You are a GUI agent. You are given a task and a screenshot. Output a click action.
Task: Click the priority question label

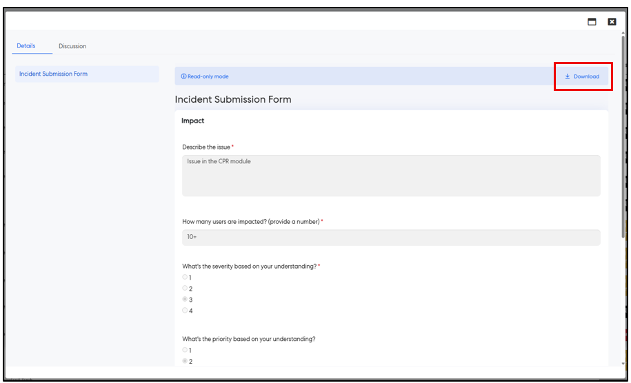pos(248,339)
